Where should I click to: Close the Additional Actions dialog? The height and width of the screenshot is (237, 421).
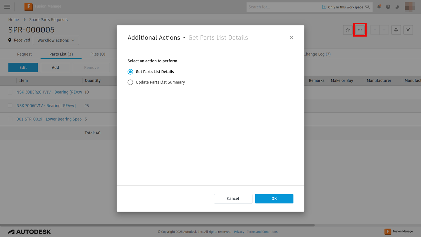pos(291,37)
